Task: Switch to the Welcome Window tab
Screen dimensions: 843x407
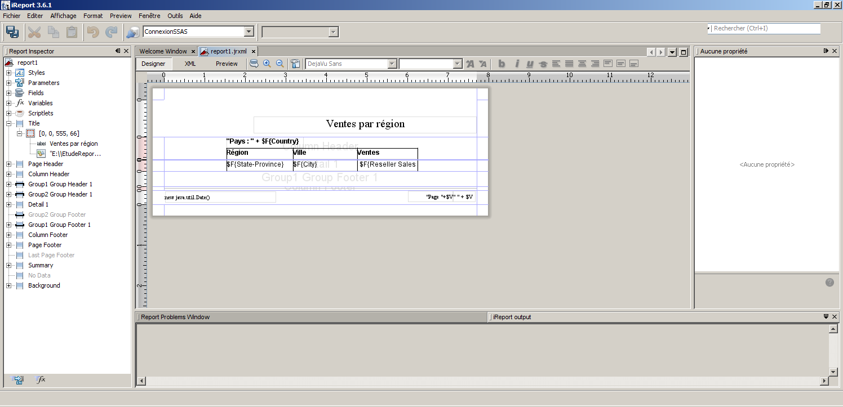Action: (163, 51)
